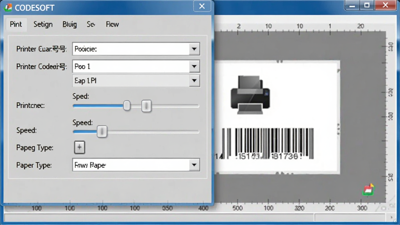Expand the Poo 1 dropdown arrow
This screenshot has height=225, width=400.
194,66
